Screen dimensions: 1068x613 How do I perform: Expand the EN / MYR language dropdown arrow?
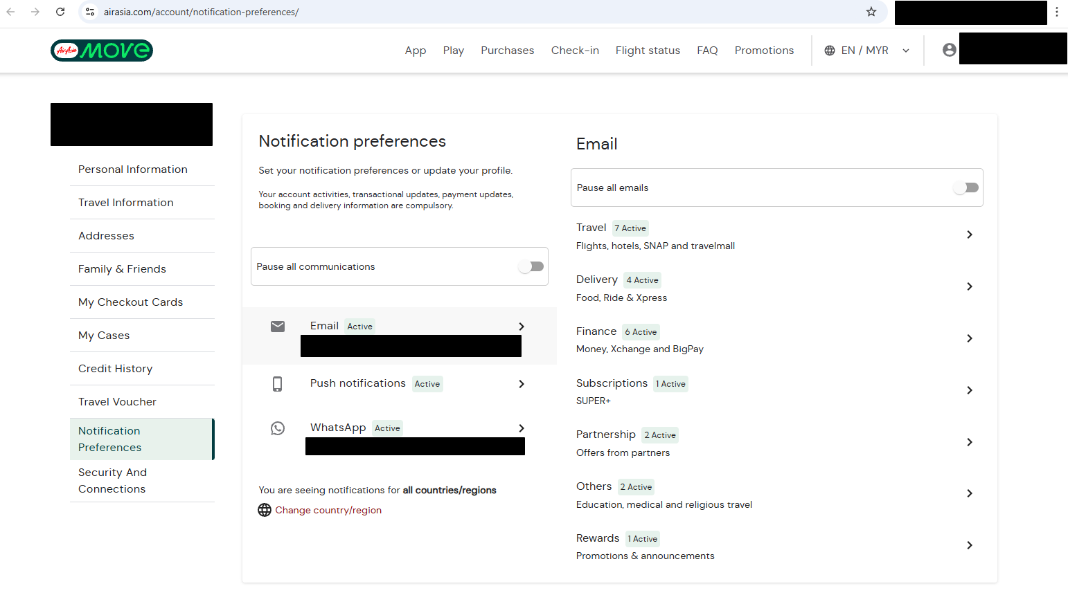[x=906, y=51]
